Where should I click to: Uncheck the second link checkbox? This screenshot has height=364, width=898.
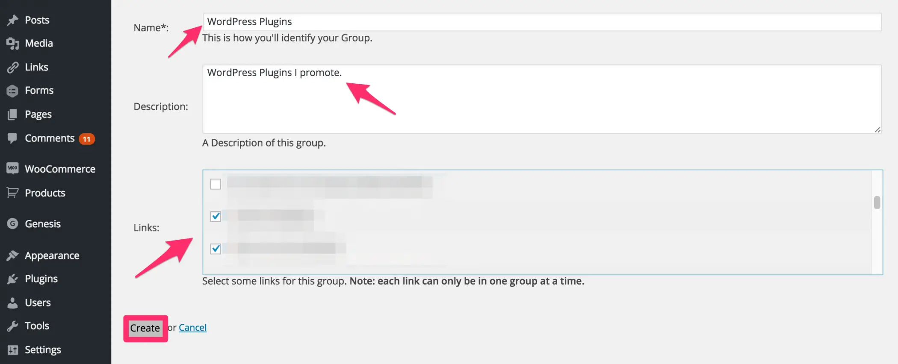pyautogui.click(x=216, y=216)
